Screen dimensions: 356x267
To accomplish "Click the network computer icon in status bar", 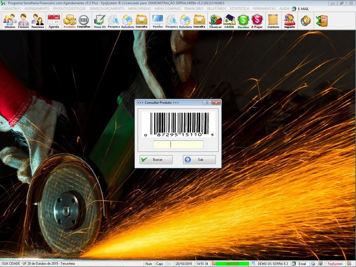I will coord(320,263).
